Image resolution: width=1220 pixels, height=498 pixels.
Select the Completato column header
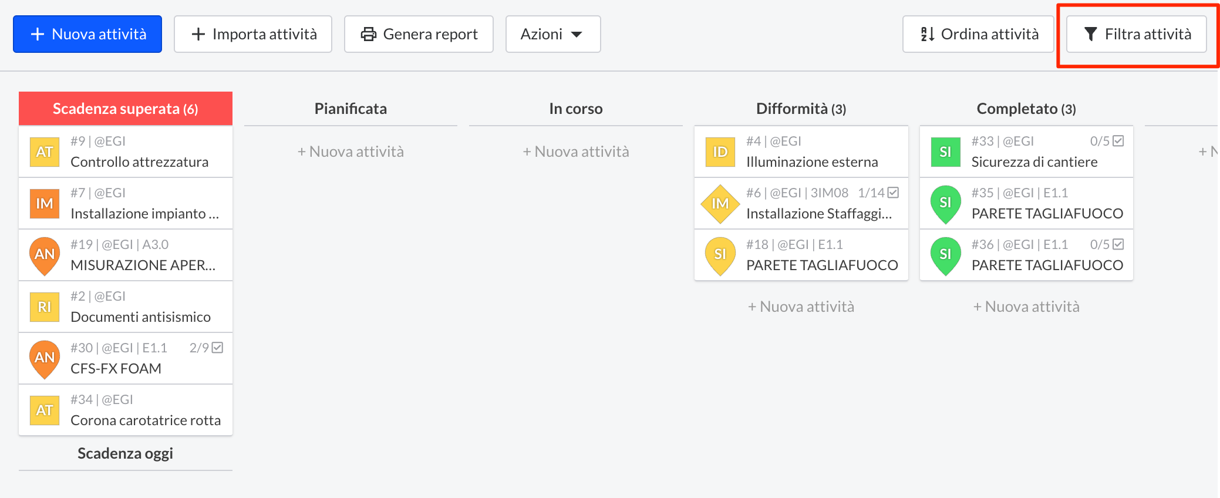click(x=1026, y=109)
